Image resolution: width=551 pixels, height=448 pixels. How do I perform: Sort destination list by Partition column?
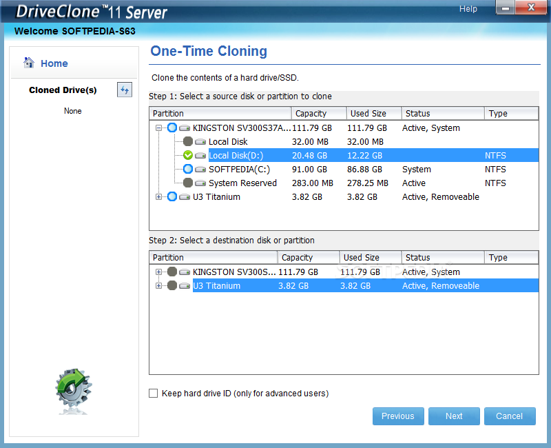214,257
